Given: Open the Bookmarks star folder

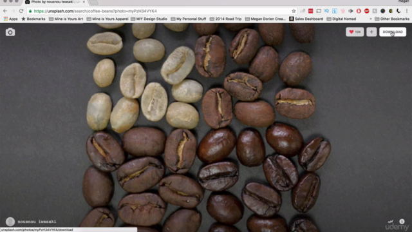Looking at the screenshot, I should point(33,19).
